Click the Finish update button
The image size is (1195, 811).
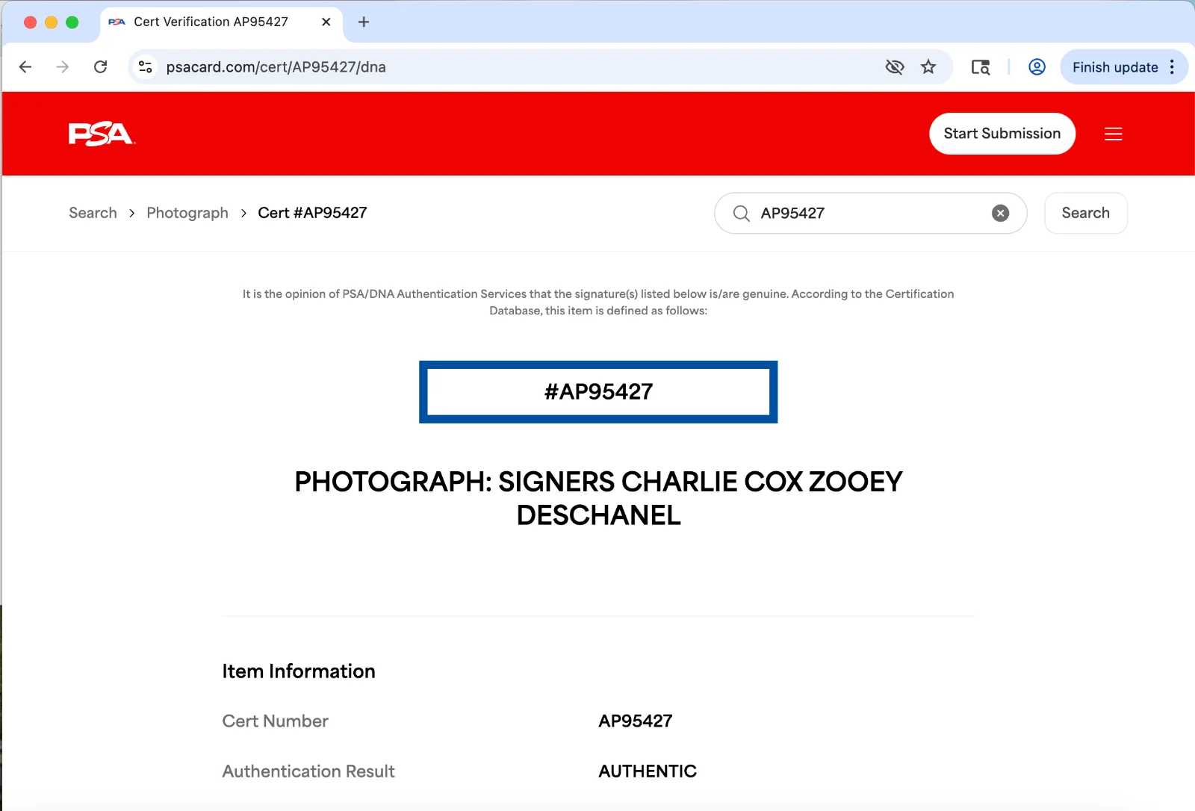pos(1115,67)
